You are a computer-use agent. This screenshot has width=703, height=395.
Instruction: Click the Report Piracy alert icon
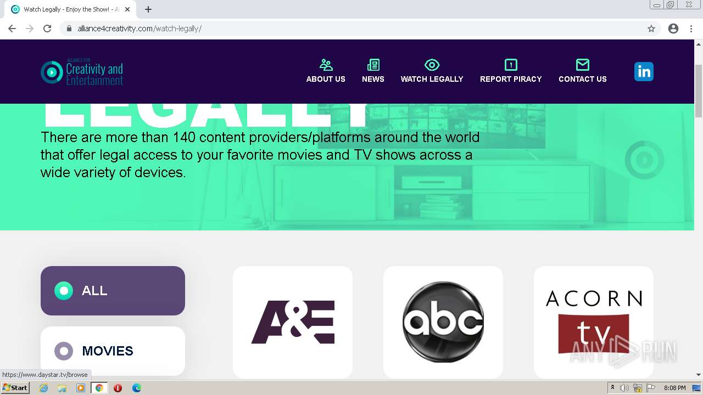point(511,65)
